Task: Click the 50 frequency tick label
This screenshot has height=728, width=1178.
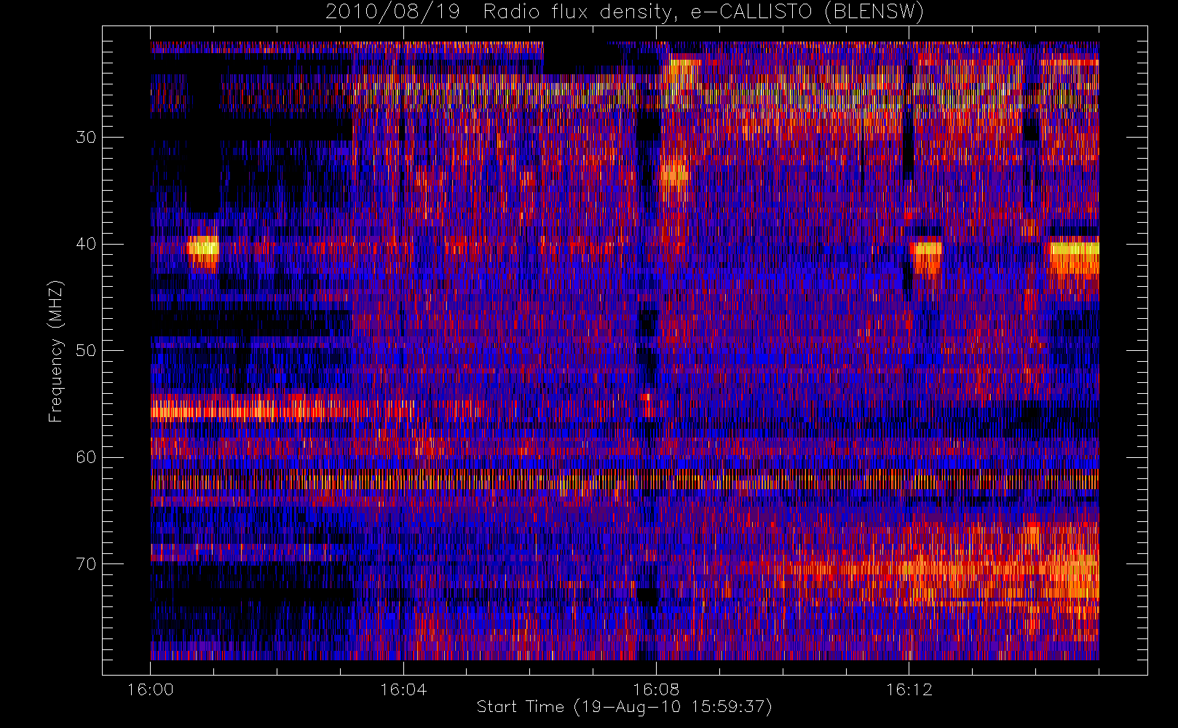Action: tap(86, 351)
